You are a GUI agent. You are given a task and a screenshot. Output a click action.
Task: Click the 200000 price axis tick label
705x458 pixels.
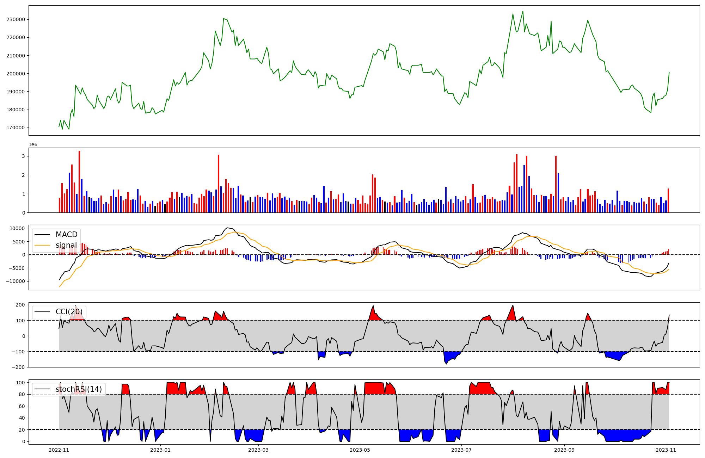tap(16, 74)
